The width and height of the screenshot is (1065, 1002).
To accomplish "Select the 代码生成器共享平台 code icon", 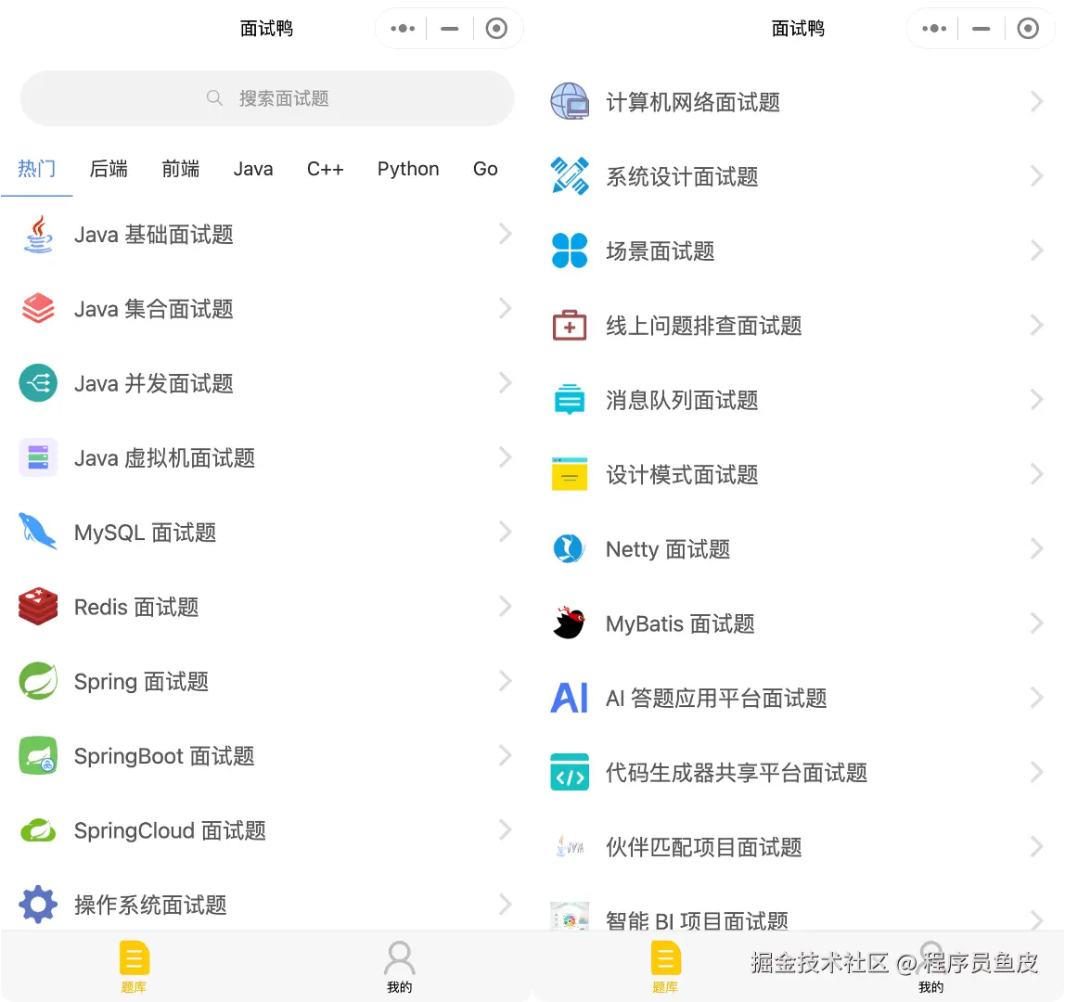I will pyautogui.click(x=569, y=772).
